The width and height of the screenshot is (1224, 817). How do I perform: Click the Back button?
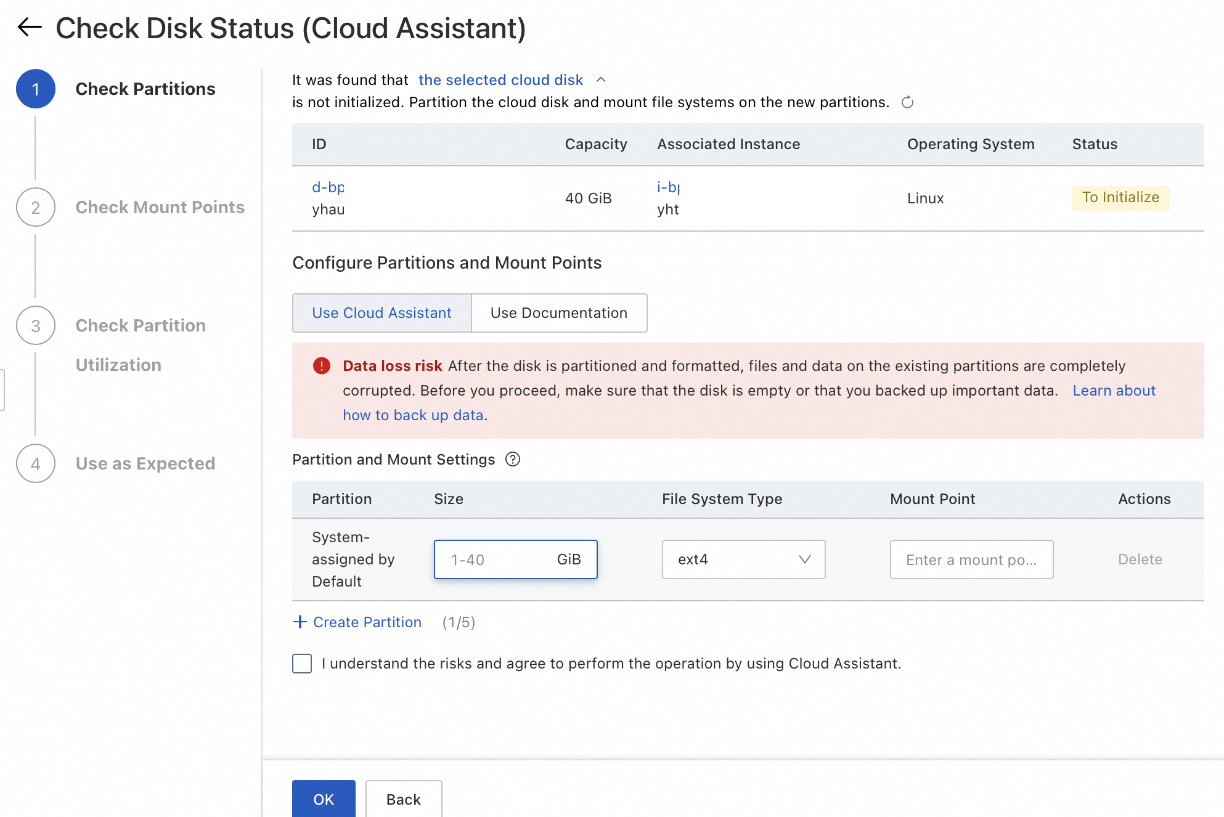[x=404, y=799]
